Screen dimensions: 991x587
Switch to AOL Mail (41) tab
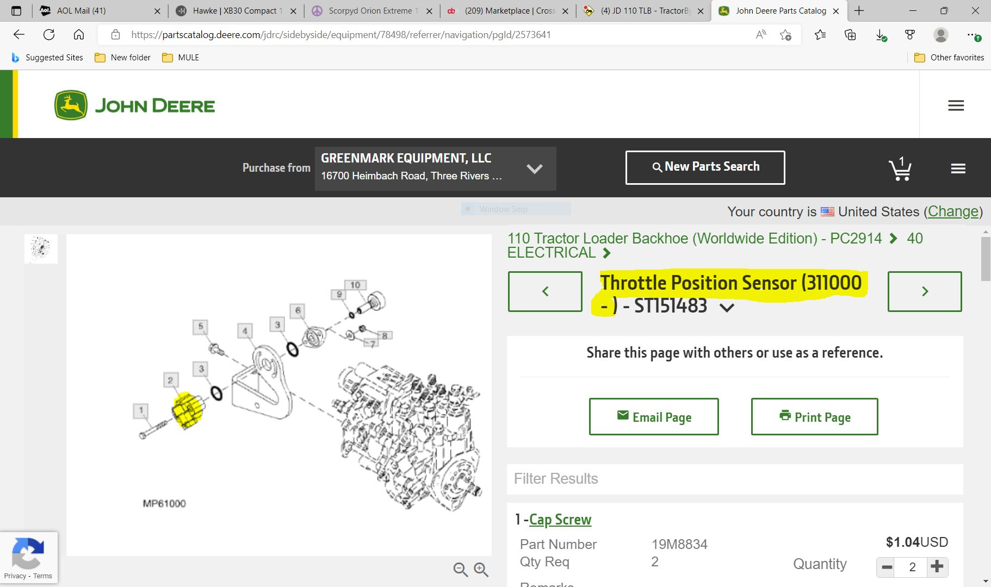pos(101,11)
